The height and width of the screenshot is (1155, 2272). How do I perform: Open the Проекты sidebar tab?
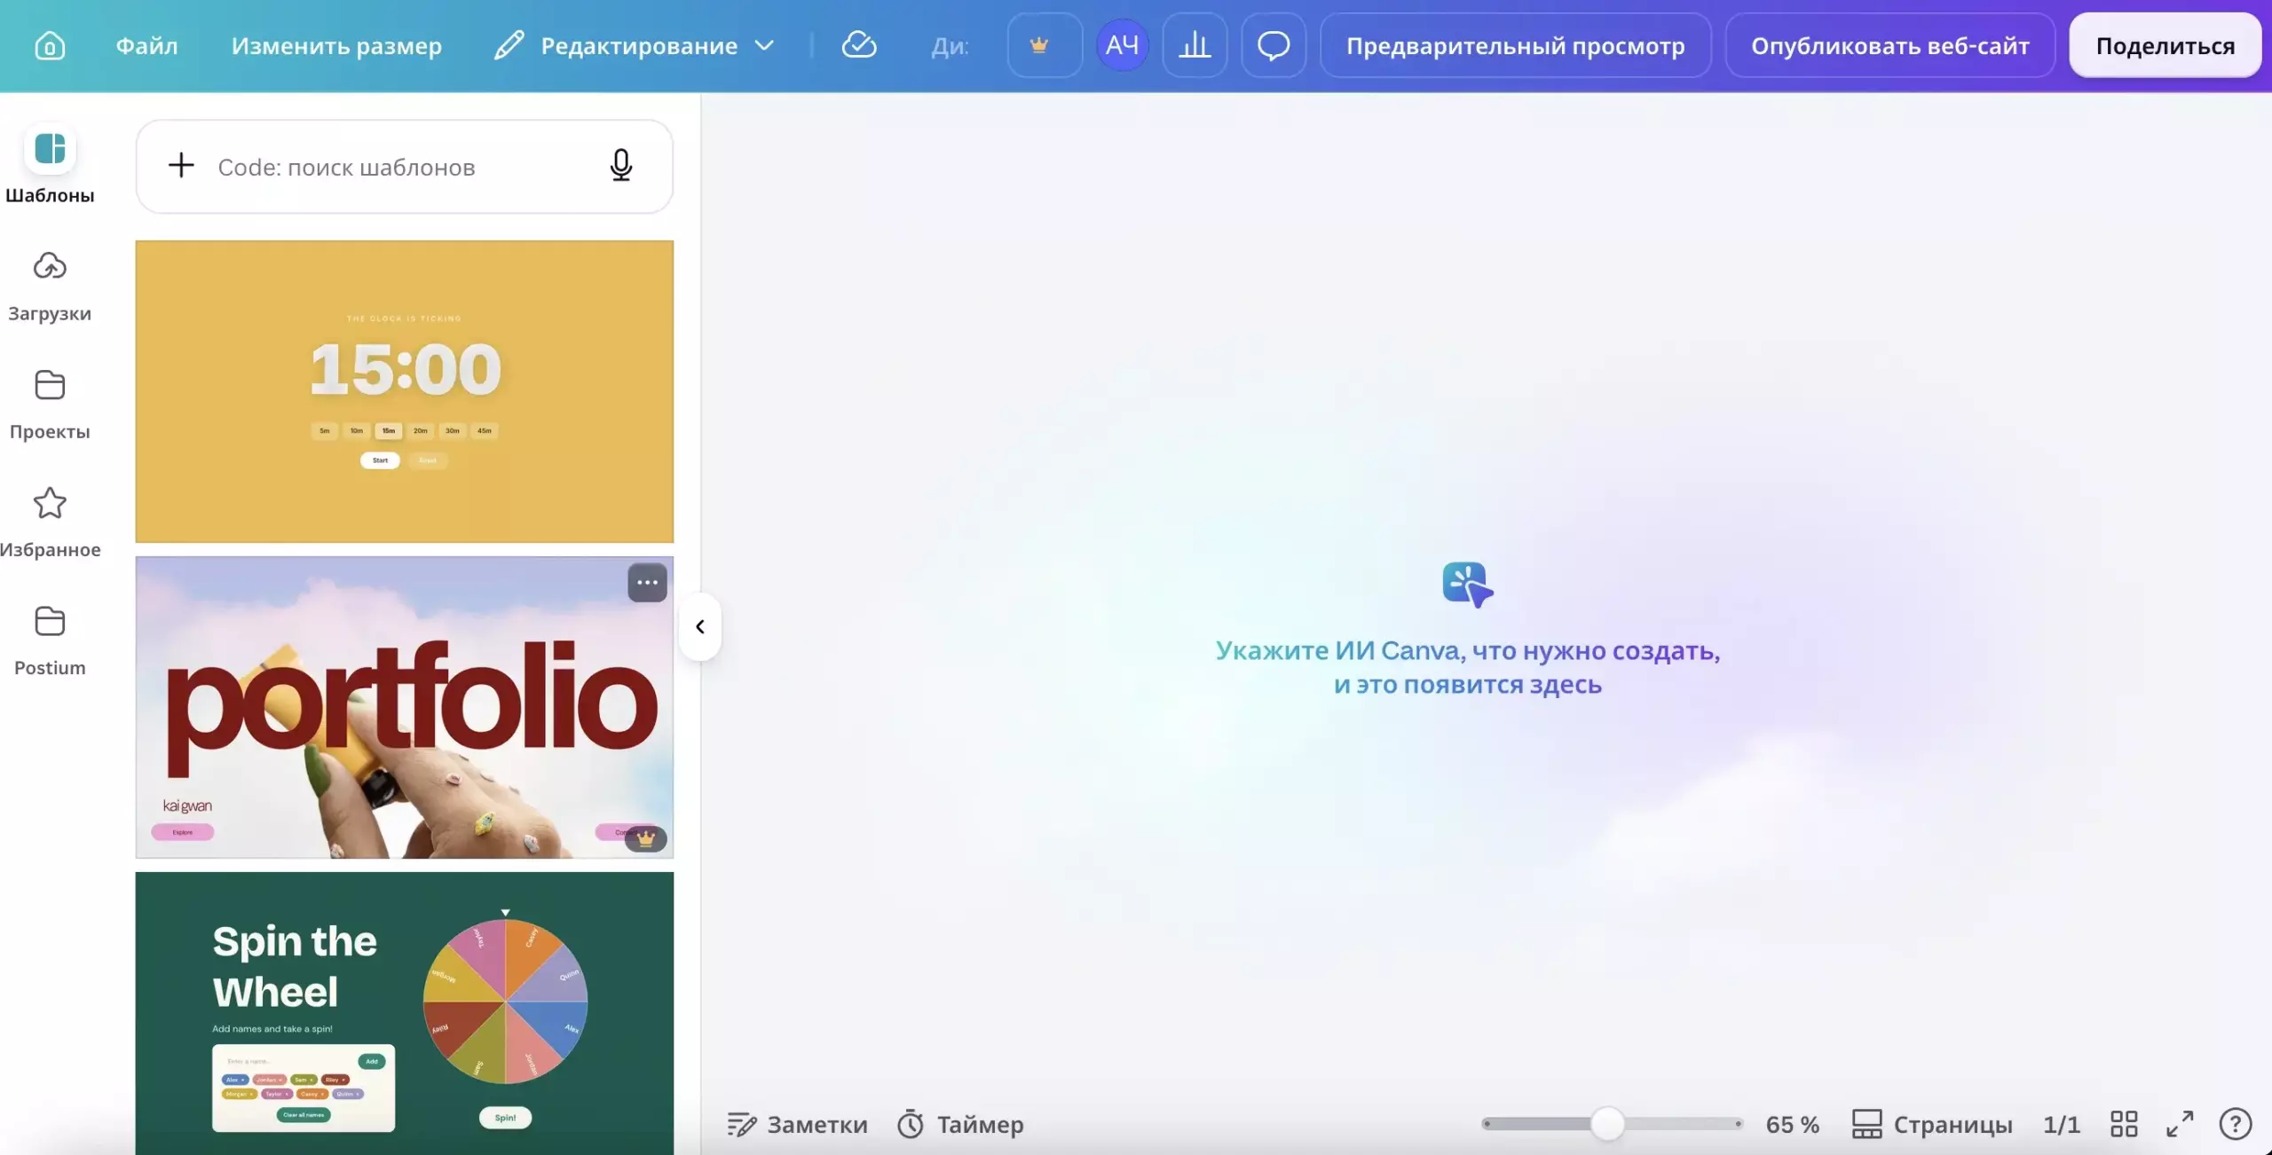[50, 404]
